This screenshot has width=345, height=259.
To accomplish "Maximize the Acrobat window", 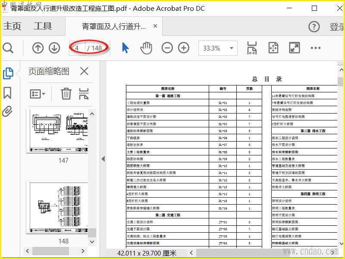I will tap(314, 8).
